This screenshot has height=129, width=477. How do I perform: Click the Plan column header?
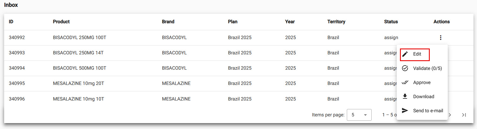pos(233,22)
